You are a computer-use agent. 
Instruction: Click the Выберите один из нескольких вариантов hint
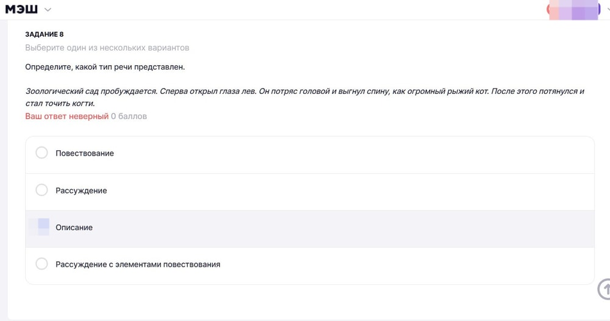coord(107,48)
